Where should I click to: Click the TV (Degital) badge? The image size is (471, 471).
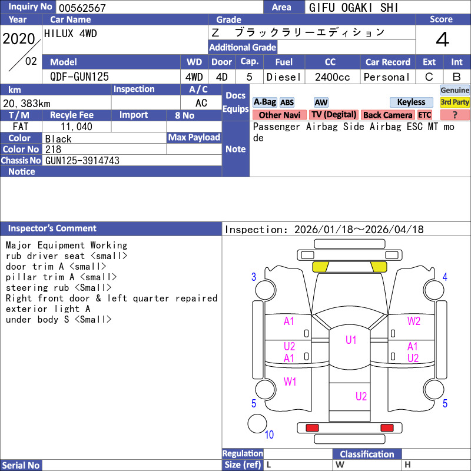tap(334, 115)
